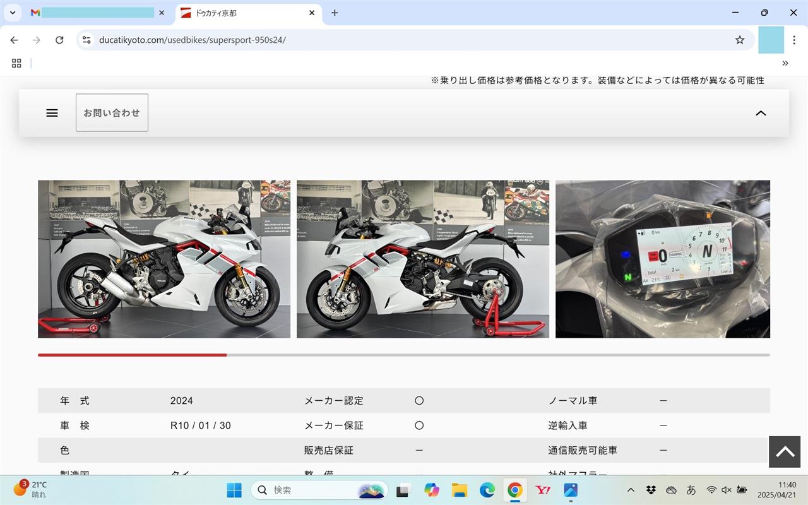Open Chrome three-dot menu
Image resolution: width=808 pixels, height=505 pixels.
click(x=795, y=40)
